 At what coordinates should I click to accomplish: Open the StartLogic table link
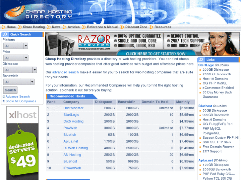71,115
